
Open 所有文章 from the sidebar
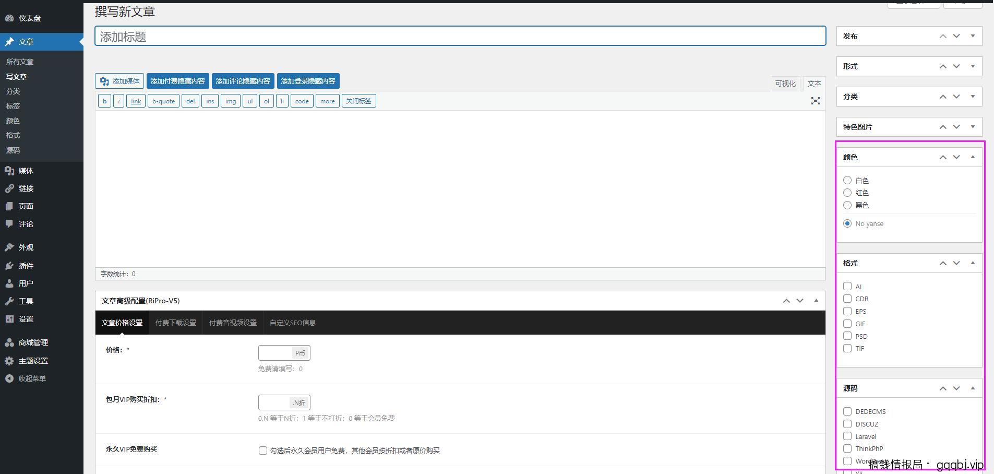point(20,61)
